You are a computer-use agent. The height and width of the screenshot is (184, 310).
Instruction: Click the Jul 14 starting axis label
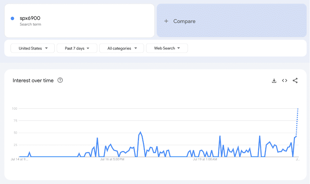coord(19,159)
